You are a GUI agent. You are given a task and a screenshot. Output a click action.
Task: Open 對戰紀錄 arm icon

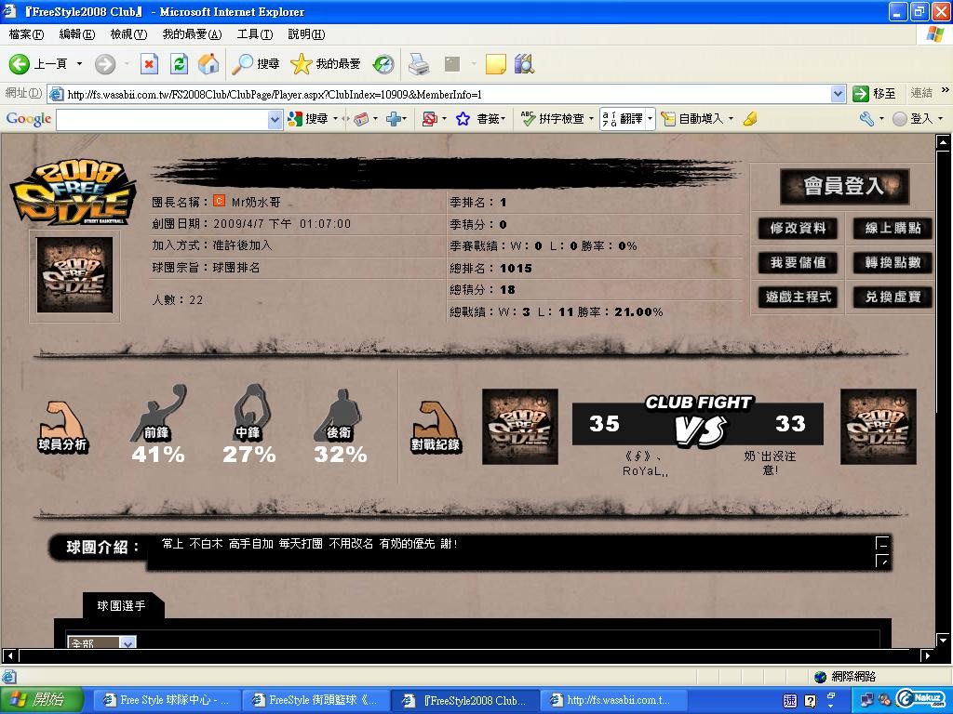pos(436,427)
